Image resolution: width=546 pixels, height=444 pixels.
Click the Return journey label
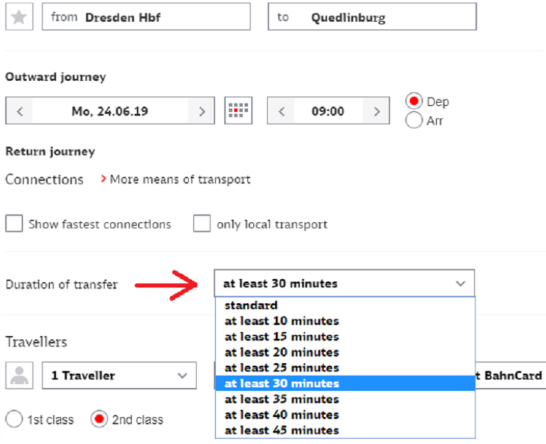pyautogui.click(x=50, y=152)
